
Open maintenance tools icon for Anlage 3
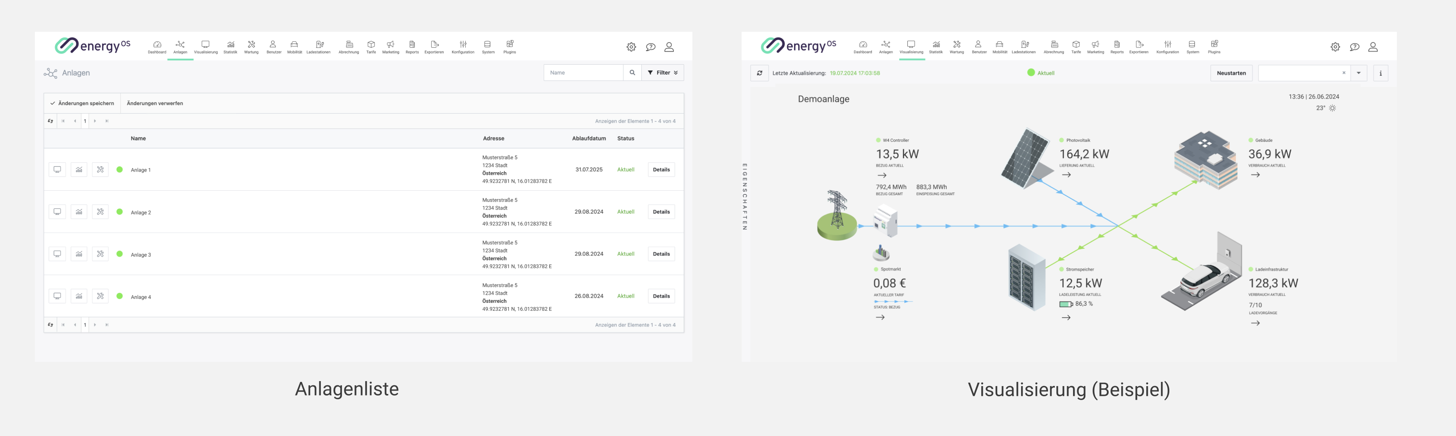100,254
